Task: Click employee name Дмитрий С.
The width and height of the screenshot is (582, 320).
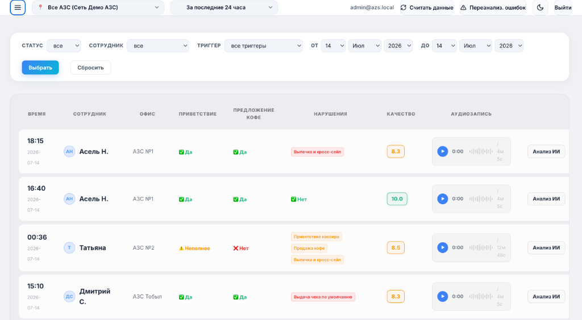Action: (95, 297)
